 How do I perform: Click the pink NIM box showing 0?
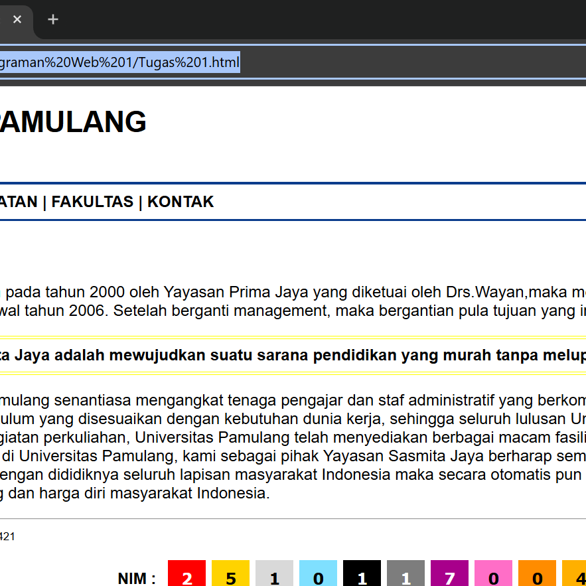click(493, 573)
